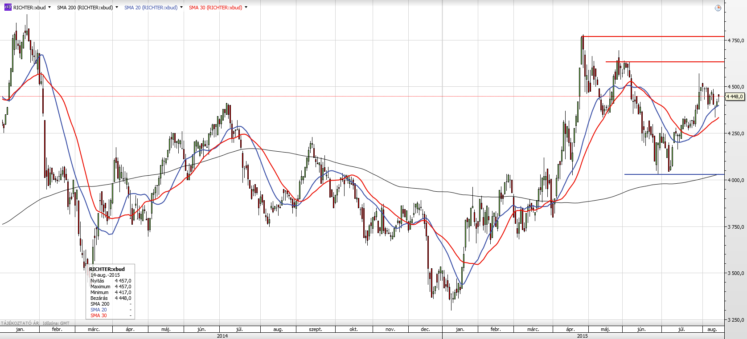Select the upper red resistance line near 4 750
The height and width of the screenshot is (339, 747).
[653, 36]
